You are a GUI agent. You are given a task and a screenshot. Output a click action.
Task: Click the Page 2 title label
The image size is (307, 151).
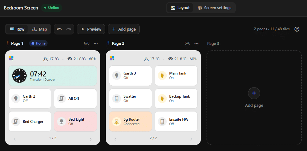pyautogui.click(x=118, y=43)
